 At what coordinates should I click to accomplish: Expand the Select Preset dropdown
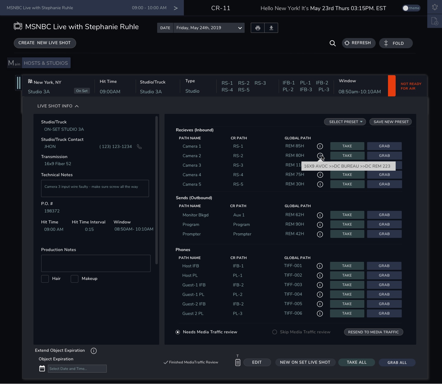click(x=345, y=122)
